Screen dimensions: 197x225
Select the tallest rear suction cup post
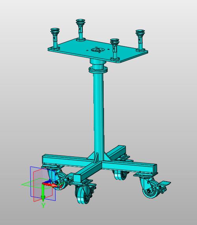pyautogui.click(x=81, y=30)
